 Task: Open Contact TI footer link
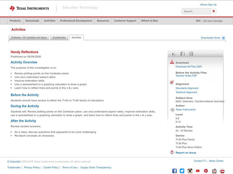pos(200,161)
